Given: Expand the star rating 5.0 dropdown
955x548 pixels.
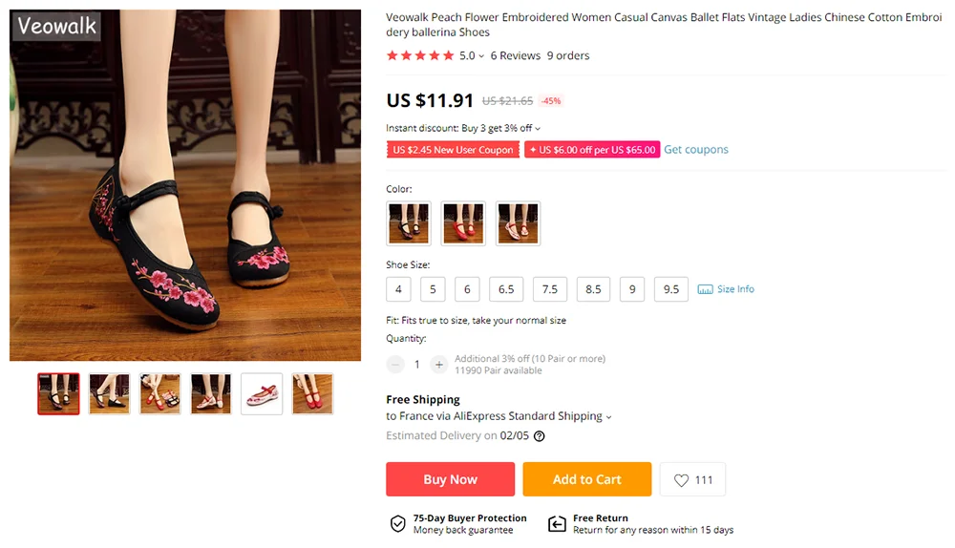Looking at the screenshot, I should click(481, 56).
